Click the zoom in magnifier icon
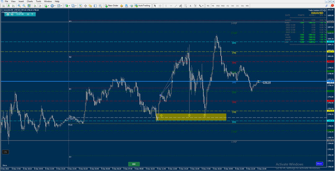Screen dimensions: 335x171 pyautogui.click(x=19, y=6)
